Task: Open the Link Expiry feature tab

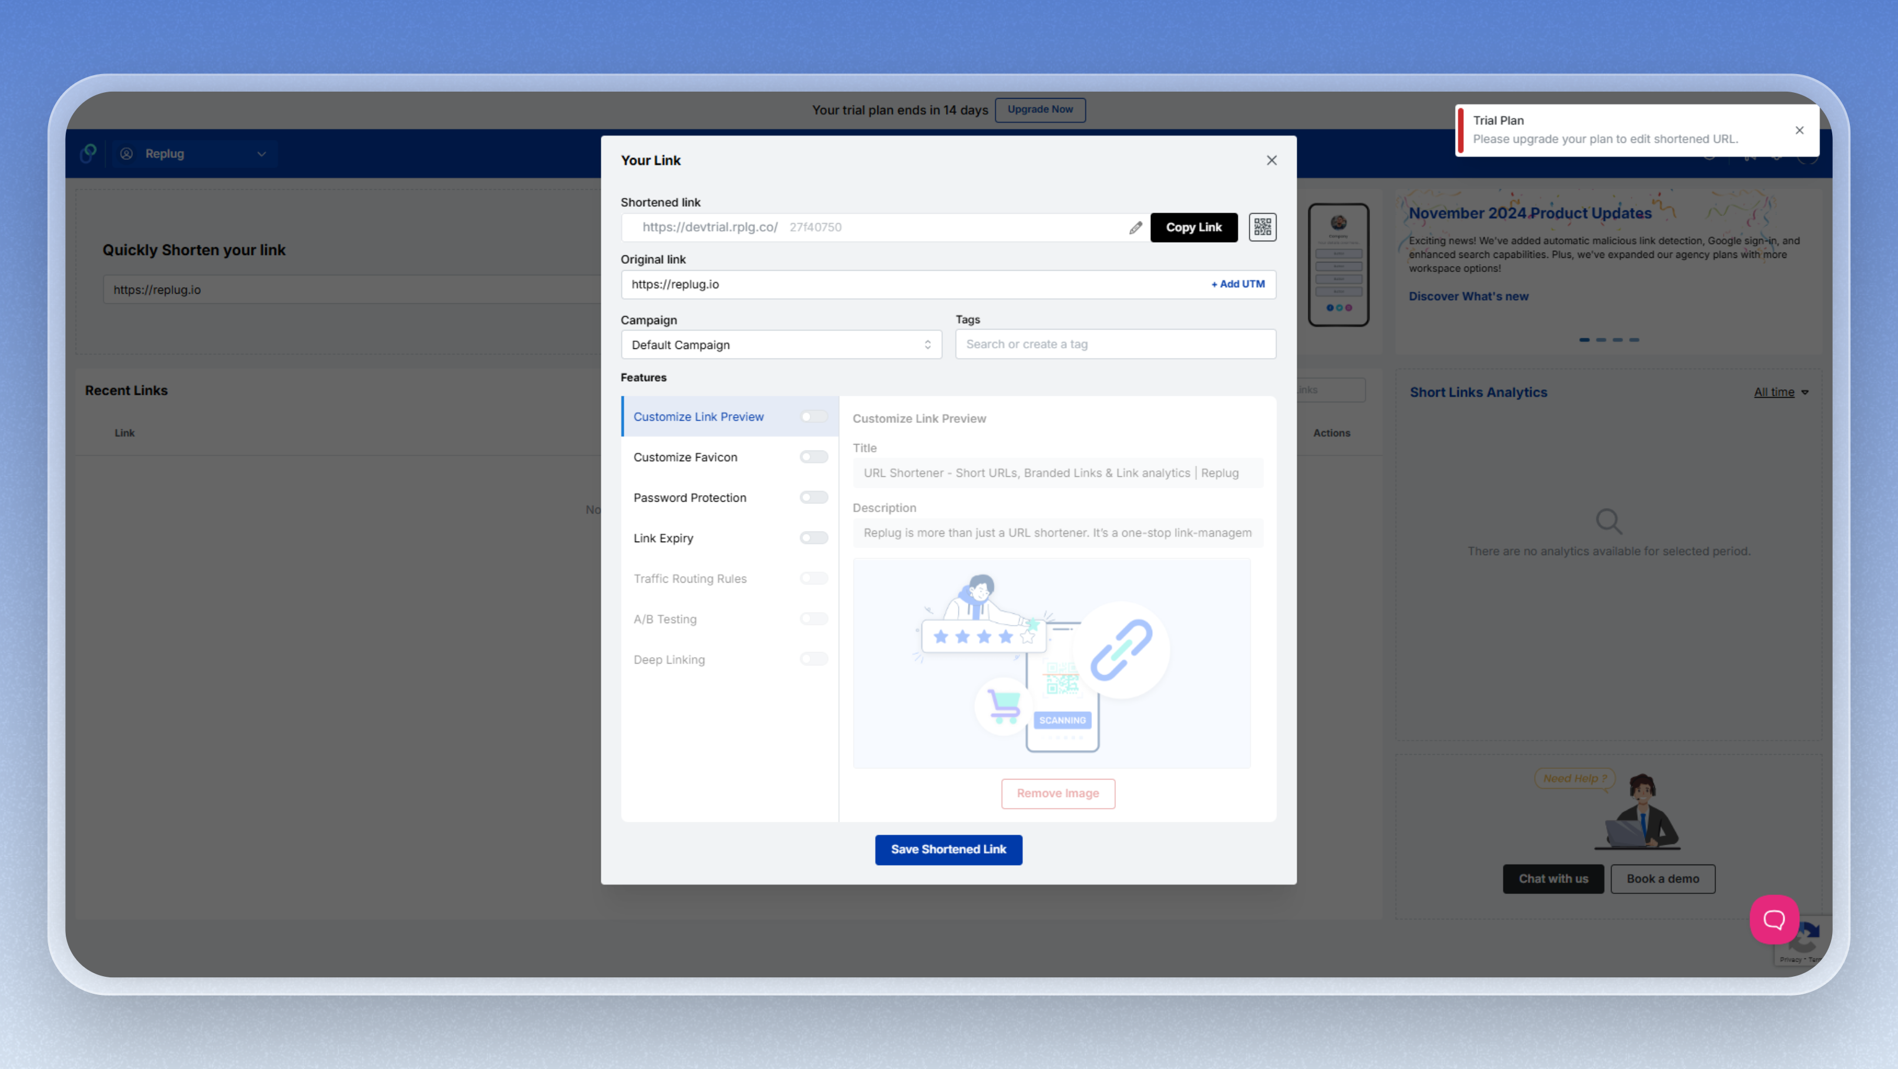Action: coord(729,539)
